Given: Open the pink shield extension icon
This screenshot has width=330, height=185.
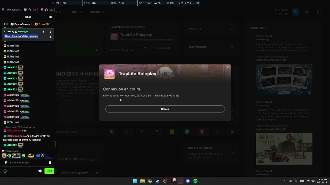Looking at the screenshot, I should [42, 10].
